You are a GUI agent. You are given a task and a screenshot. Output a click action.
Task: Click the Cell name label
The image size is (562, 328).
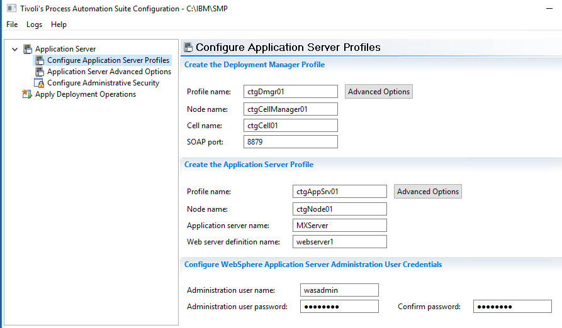point(205,126)
